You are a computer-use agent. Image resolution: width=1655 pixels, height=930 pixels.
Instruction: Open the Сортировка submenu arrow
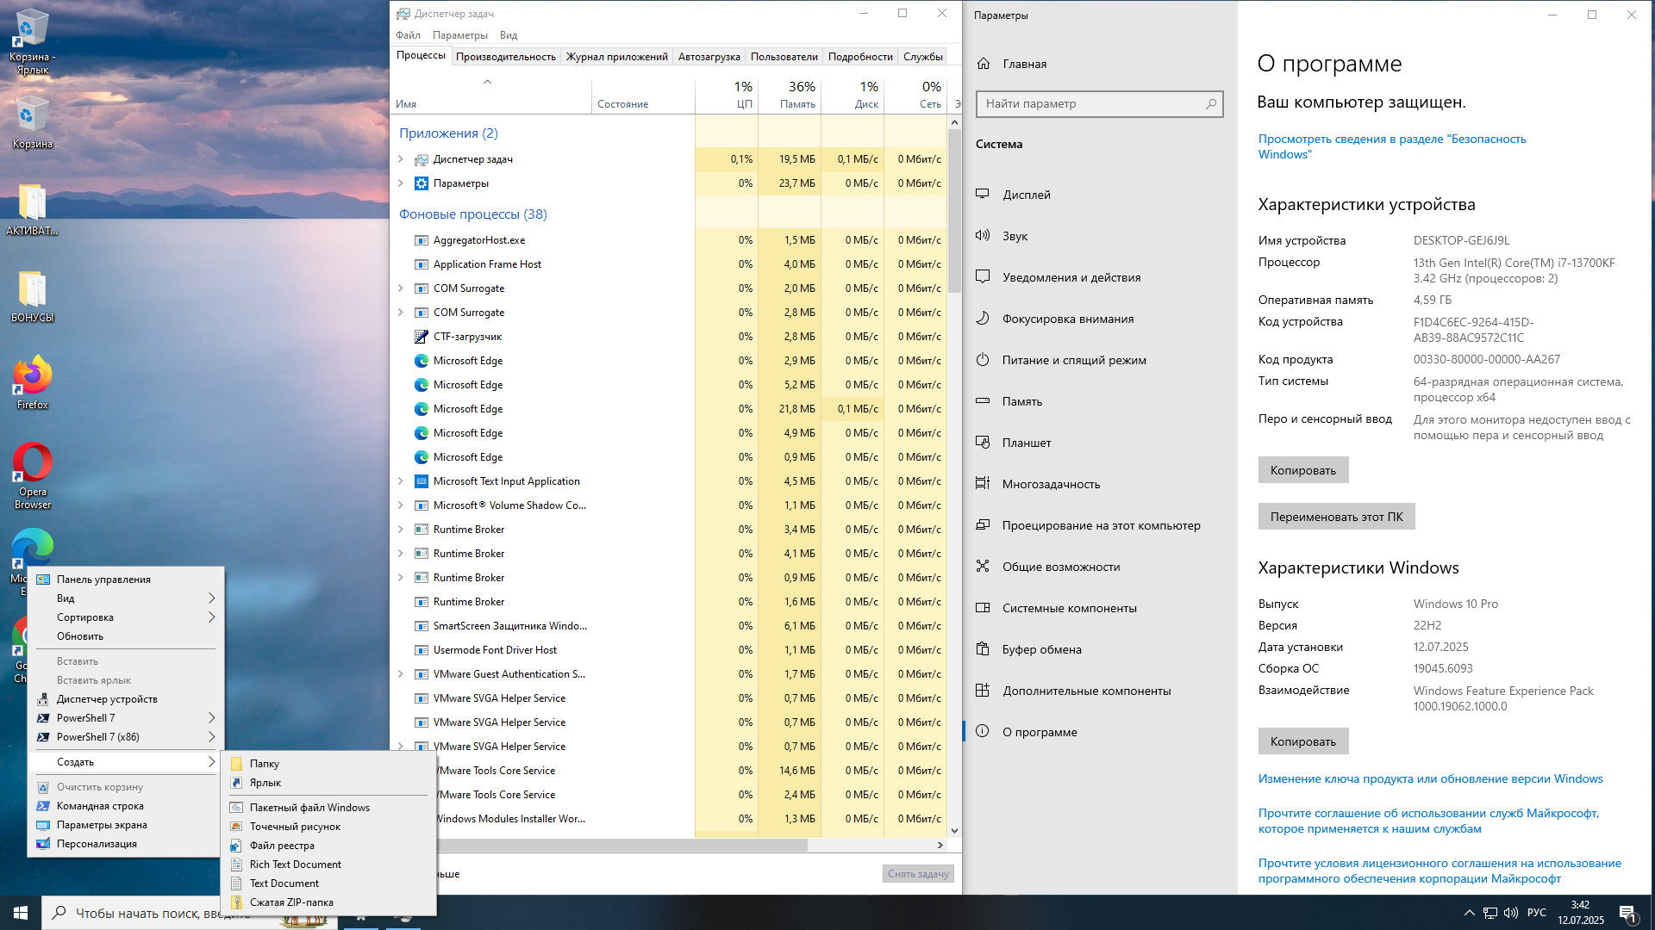(x=211, y=617)
